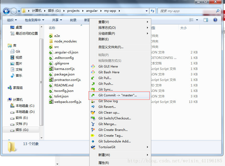225x166 pixels.
Task: Click the projects breadcrumb segment
Action: tap(73, 11)
